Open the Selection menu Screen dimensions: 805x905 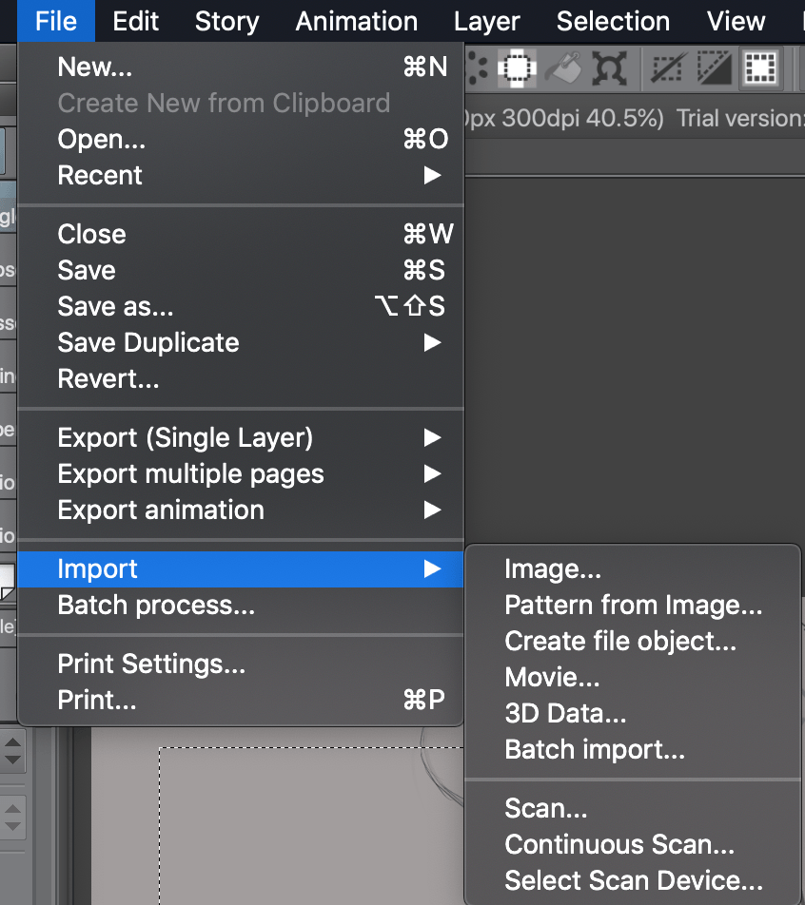612,21
